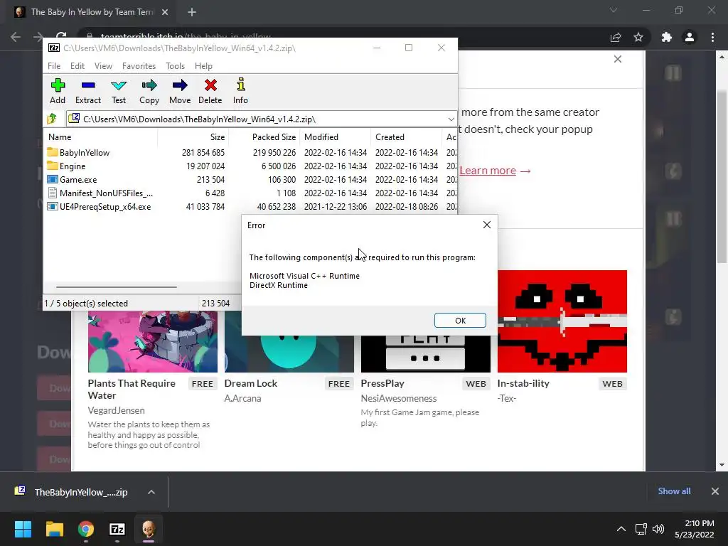This screenshot has height=546, width=728.
Task: Click the Extract toolbar icon
Action: coord(87,91)
